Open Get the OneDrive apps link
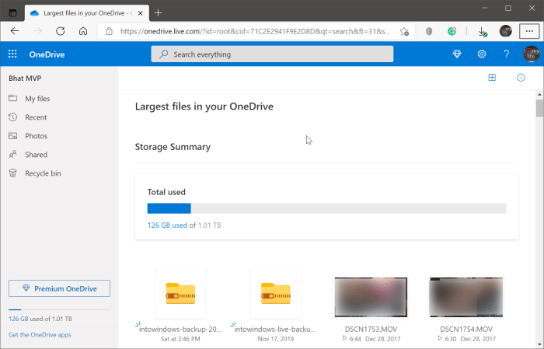Screen dimensions: 544x349 pyautogui.click(x=40, y=335)
